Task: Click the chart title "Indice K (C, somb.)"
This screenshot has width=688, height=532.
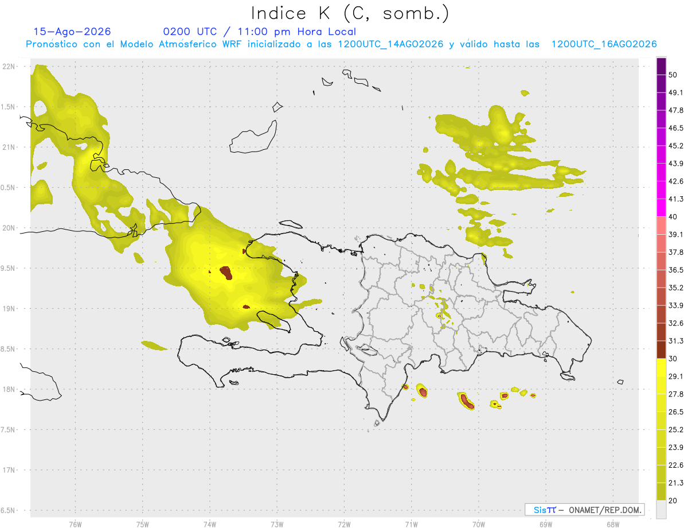Action: click(x=350, y=13)
